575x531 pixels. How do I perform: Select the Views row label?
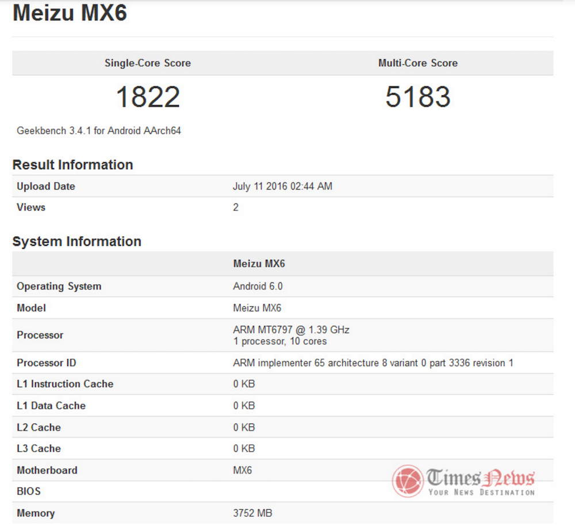point(31,207)
